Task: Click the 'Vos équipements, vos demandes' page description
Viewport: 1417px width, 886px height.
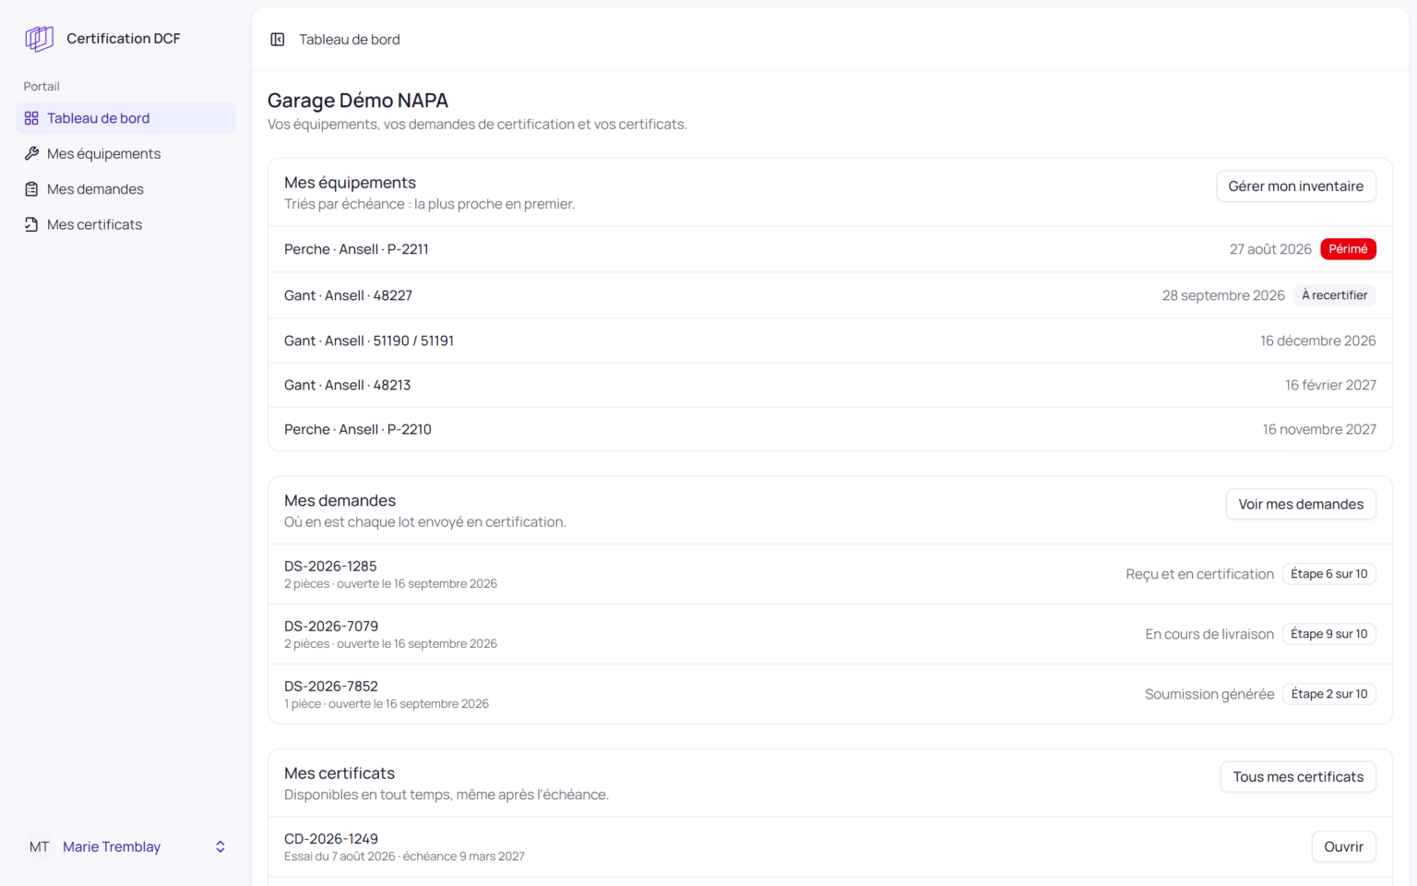Action: [477, 125]
